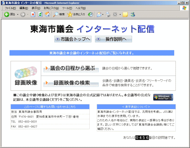Open the Back history dropdown arrow
Image resolution: width=190 pixels, height=148 pixels.
(18, 15)
